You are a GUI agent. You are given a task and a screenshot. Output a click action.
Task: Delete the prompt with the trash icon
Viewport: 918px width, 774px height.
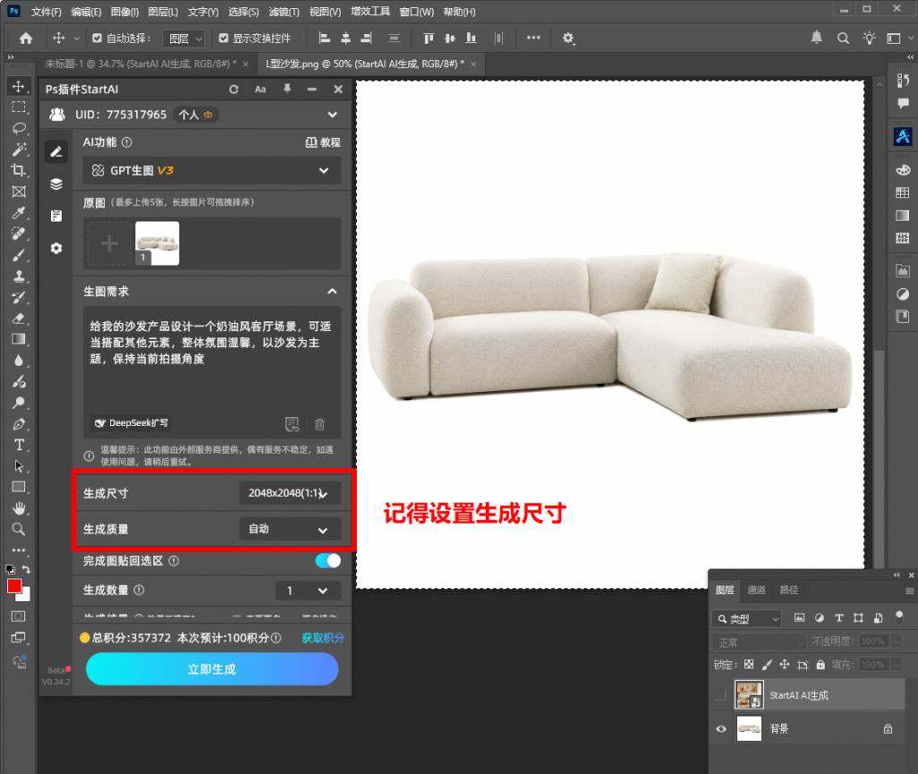coord(320,424)
